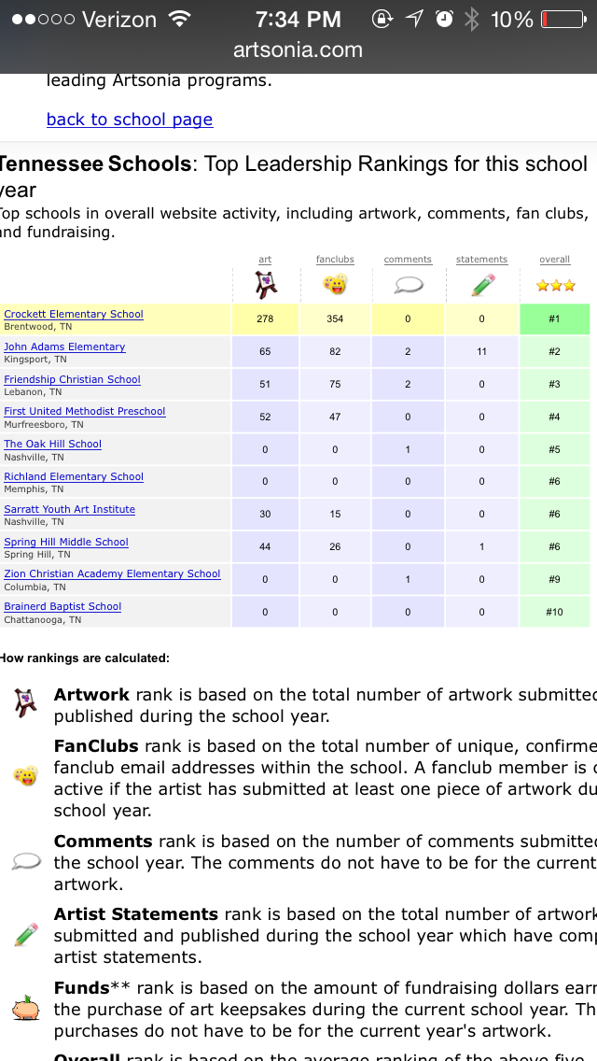Click the smiley icon beside FanClubs rank explanation
The width and height of the screenshot is (597, 1061).
[x=26, y=775]
